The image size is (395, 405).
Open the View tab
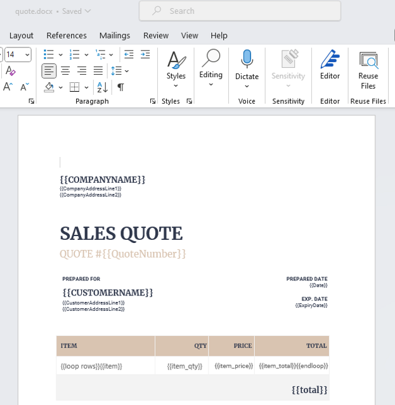pos(190,35)
